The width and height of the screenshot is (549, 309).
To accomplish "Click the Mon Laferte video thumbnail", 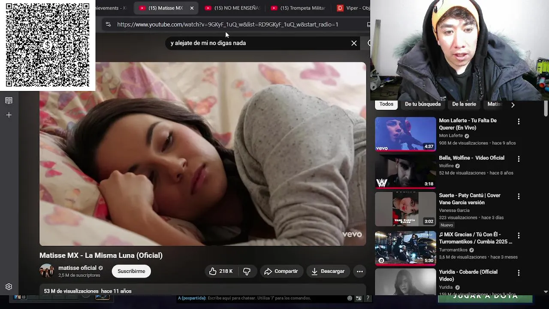I will click(x=405, y=134).
